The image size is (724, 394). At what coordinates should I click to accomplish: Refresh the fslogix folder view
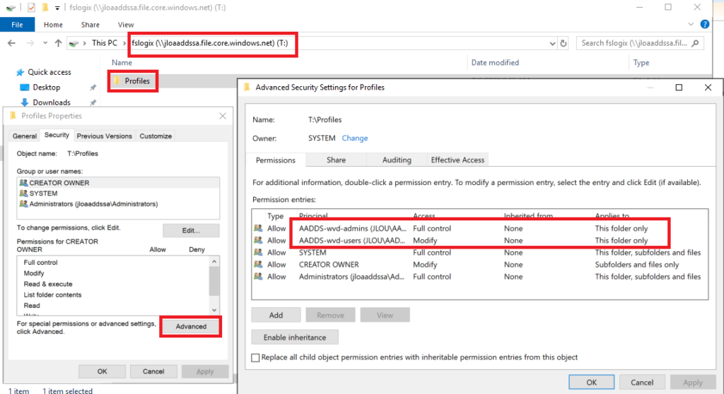(x=564, y=43)
